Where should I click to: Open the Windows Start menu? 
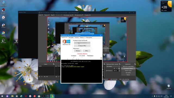(x=2, y=96)
